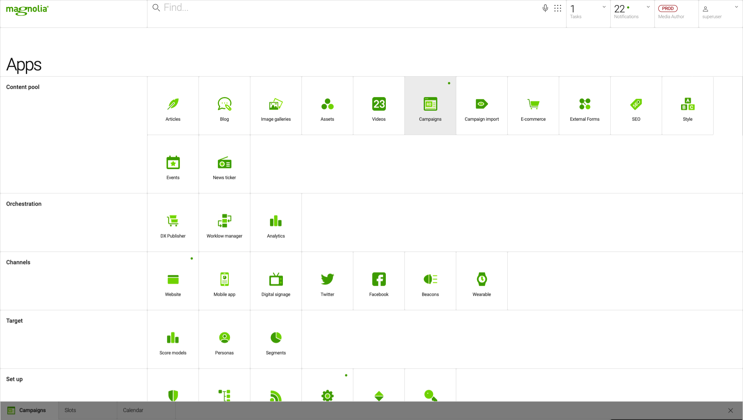Expand the Tasks dropdown

[x=604, y=7]
